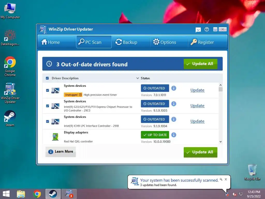265x199 pixels.
Task: Expand the Status column sort chevron
Action: click(138, 78)
